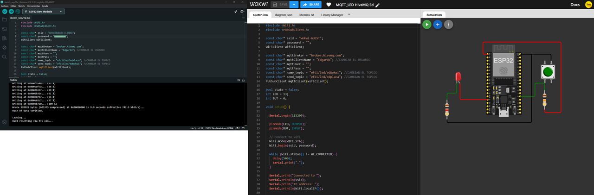Open the Herramientas menu

[x=33, y=6]
